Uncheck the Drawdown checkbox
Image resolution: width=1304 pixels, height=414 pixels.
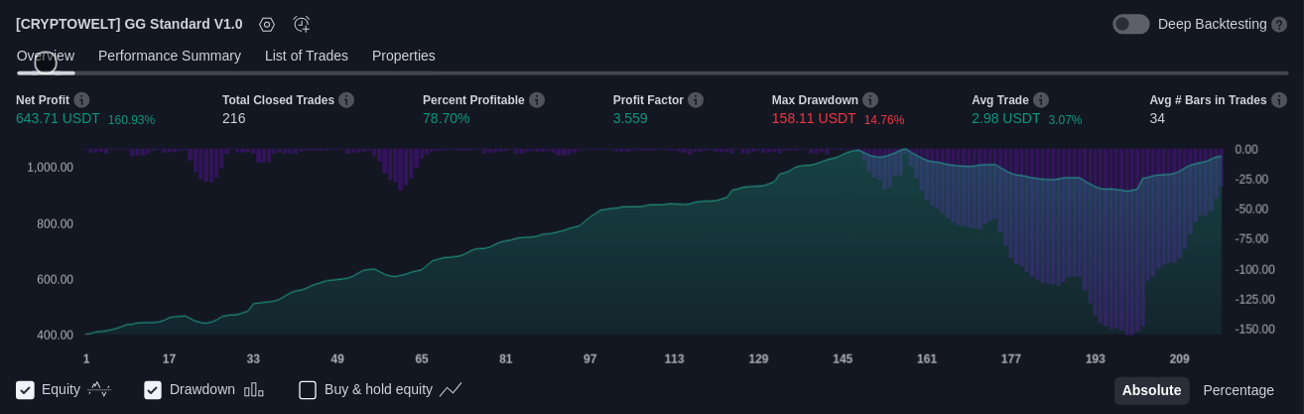[x=153, y=390]
